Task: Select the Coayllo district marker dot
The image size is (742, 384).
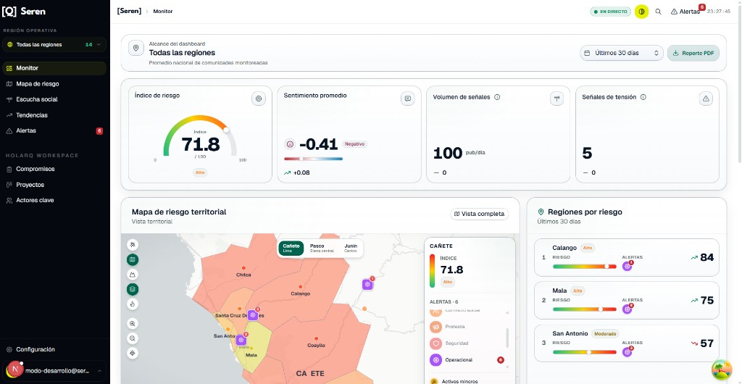Action: click(x=316, y=338)
